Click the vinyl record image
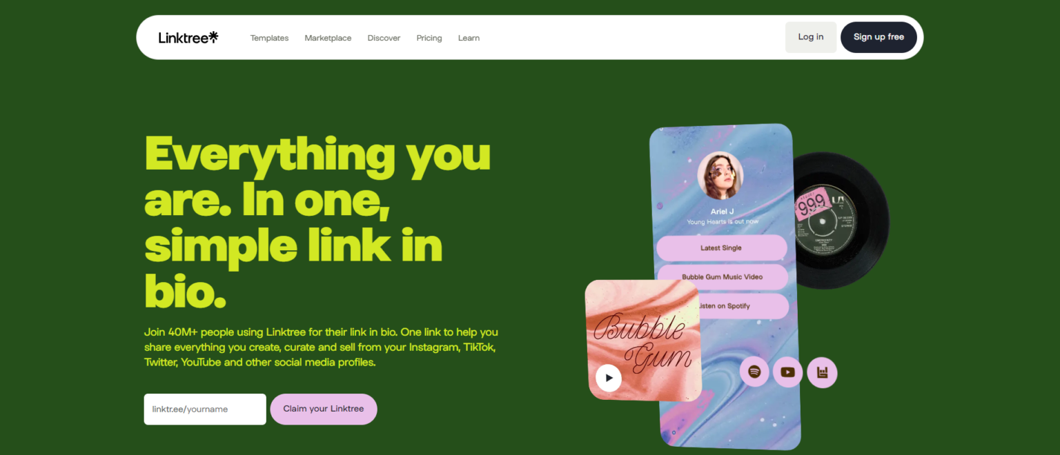Screen dimensions: 1060x455 (x=841, y=221)
